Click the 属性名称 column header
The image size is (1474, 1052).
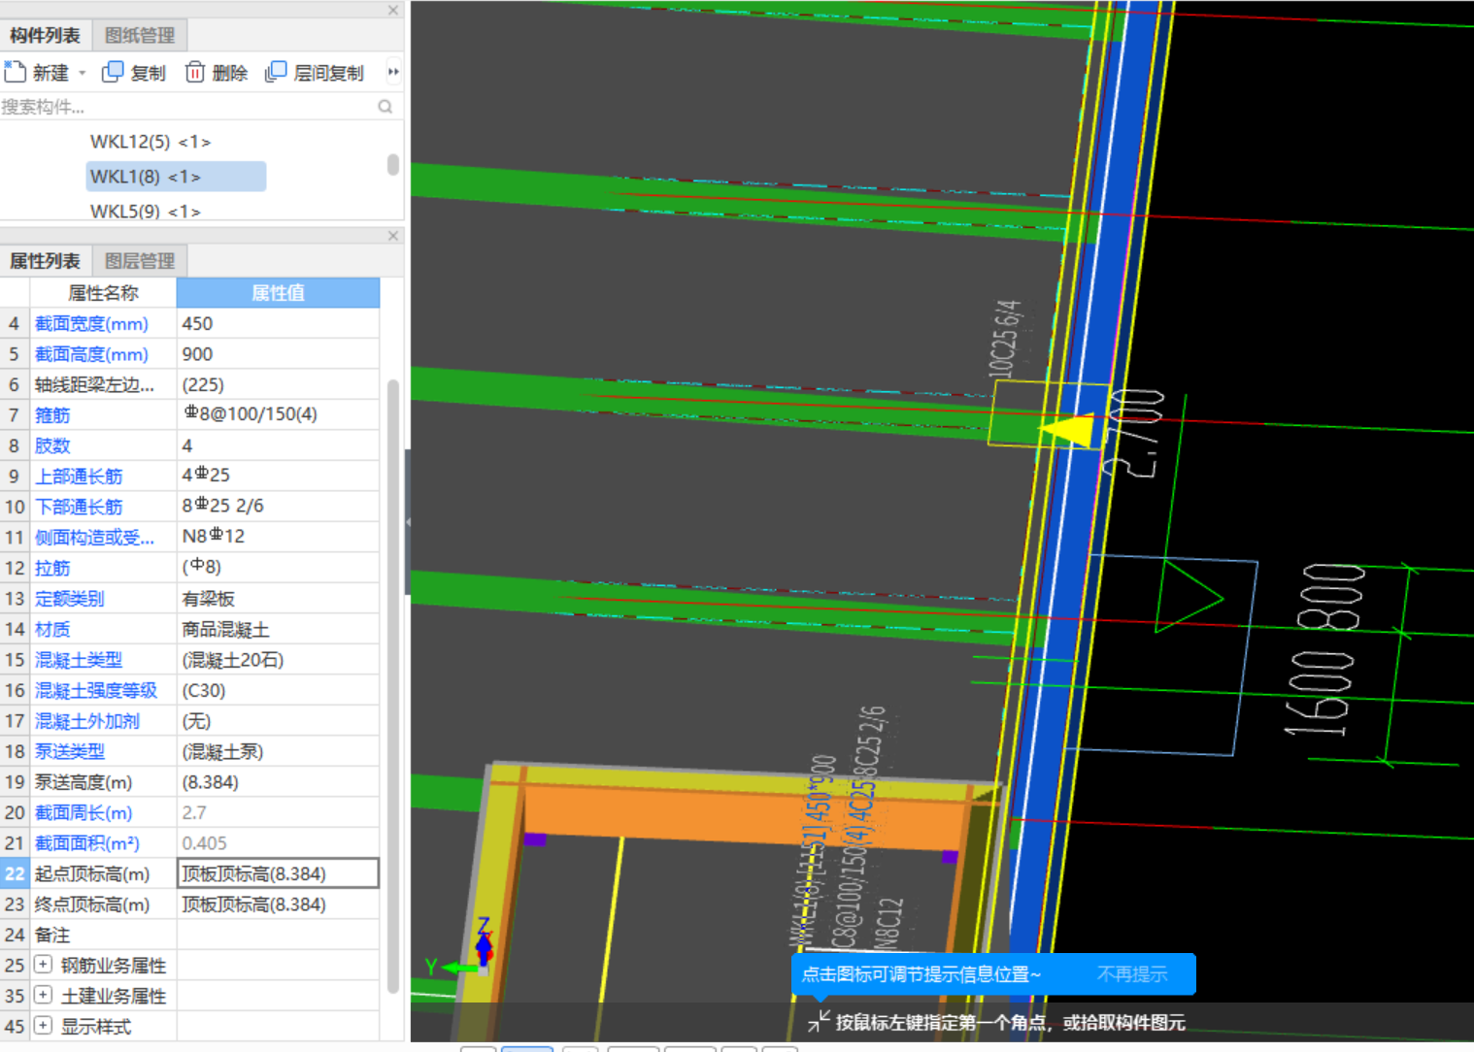103,293
